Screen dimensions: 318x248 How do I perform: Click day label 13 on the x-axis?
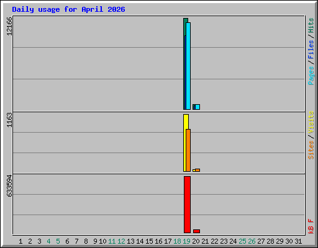click(x=130, y=241)
